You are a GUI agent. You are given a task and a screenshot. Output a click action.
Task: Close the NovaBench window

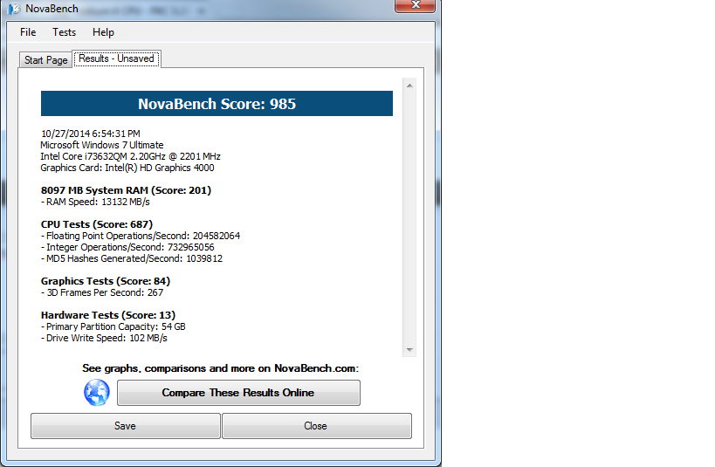[x=415, y=5]
